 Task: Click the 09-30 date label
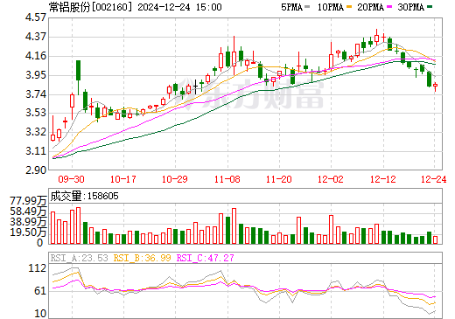click(71, 179)
